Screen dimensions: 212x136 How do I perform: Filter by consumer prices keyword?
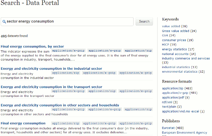pos(174,40)
